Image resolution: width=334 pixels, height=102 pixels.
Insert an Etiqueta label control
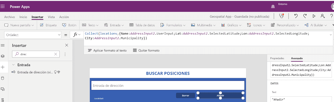click(x=48, y=25)
